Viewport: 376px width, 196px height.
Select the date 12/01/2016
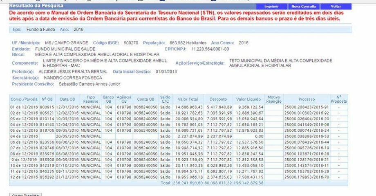pos(67,107)
